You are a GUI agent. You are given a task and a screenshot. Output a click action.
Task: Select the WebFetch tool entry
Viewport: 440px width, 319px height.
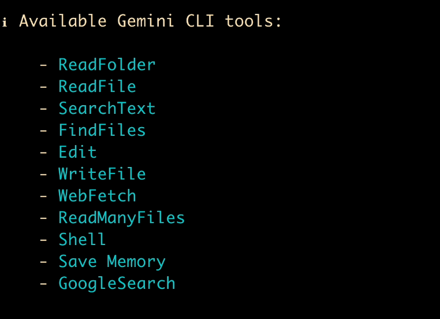point(97,196)
